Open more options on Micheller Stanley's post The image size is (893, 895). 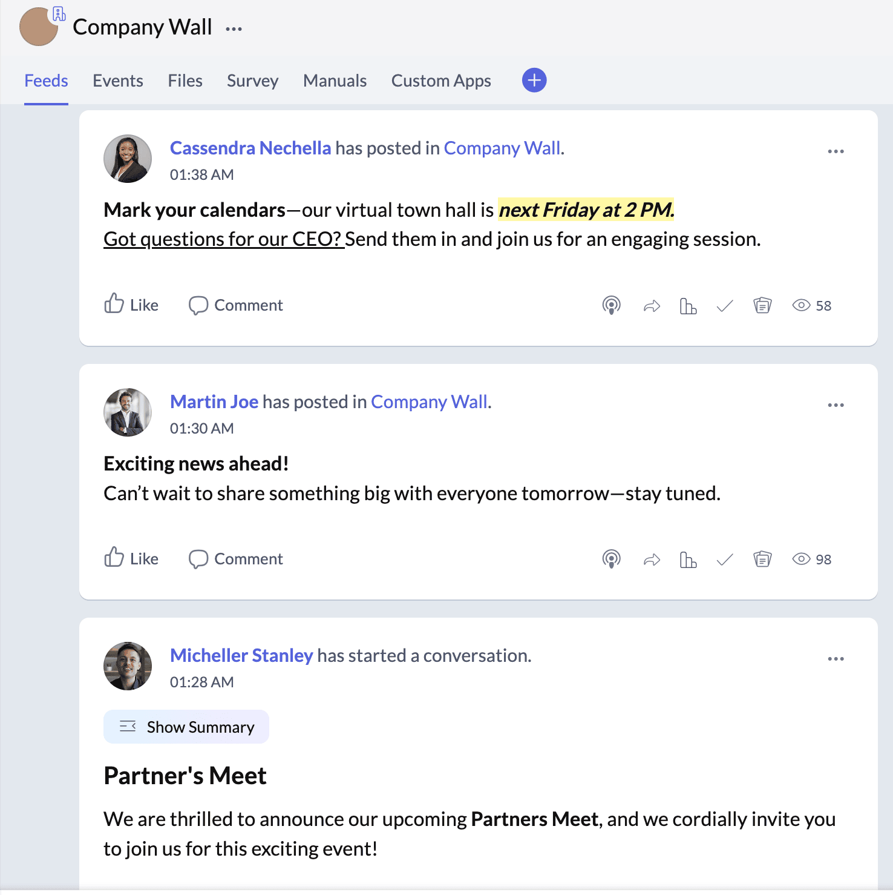(x=836, y=659)
